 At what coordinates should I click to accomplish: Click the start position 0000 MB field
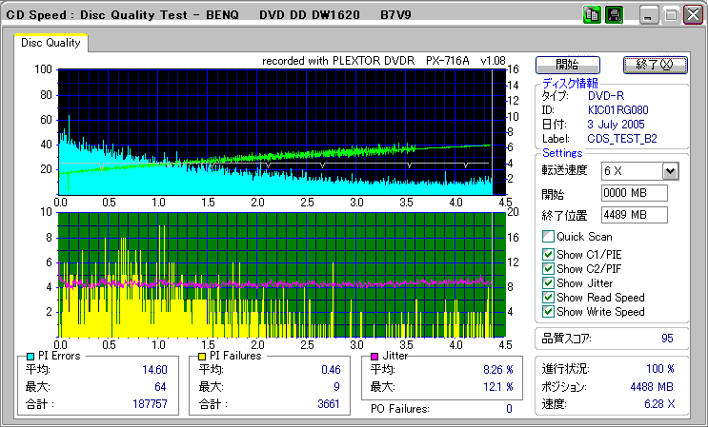click(x=634, y=193)
